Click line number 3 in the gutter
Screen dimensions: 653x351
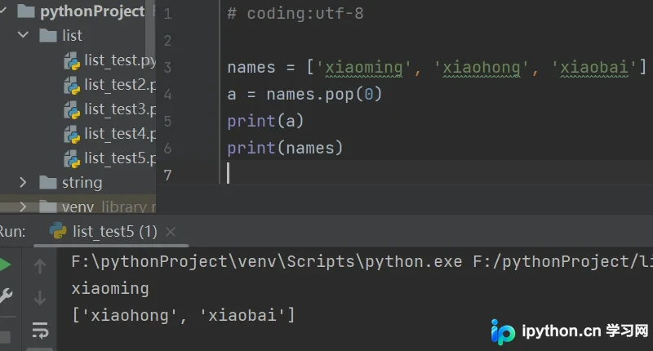coord(167,67)
